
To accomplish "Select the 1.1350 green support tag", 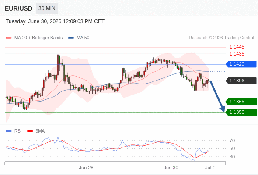I will tap(241, 112).
